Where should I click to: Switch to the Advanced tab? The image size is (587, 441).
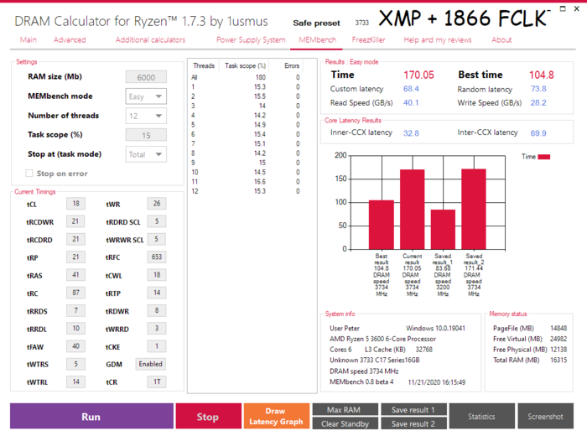click(x=70, y=39)
